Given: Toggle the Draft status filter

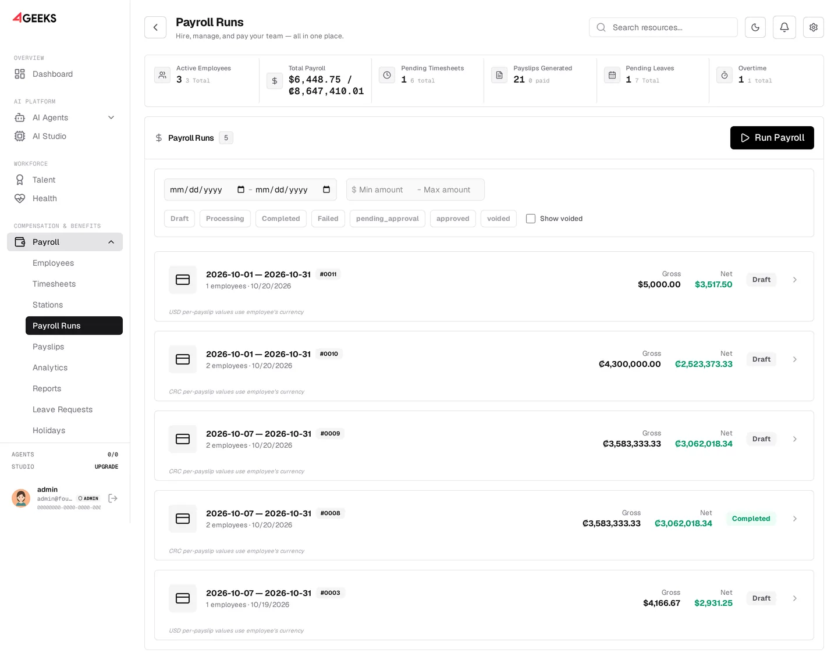Looking at the screenshot, I should point(179,219).
